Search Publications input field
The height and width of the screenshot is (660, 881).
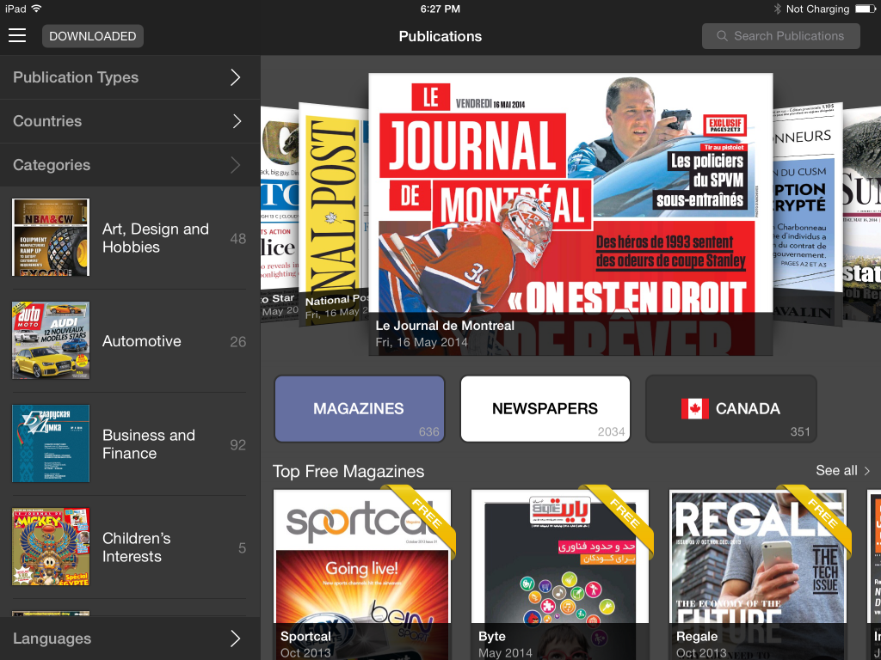[x=781, y=36]
